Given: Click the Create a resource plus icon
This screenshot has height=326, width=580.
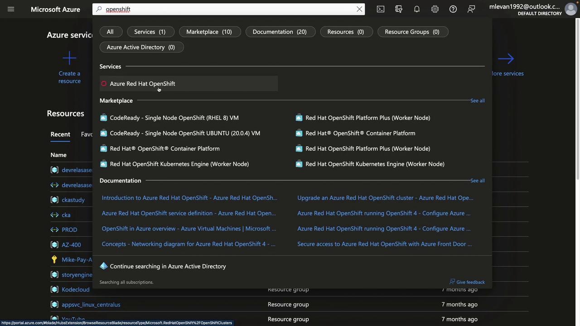Looking at the screenshot, I should (69, 58).
